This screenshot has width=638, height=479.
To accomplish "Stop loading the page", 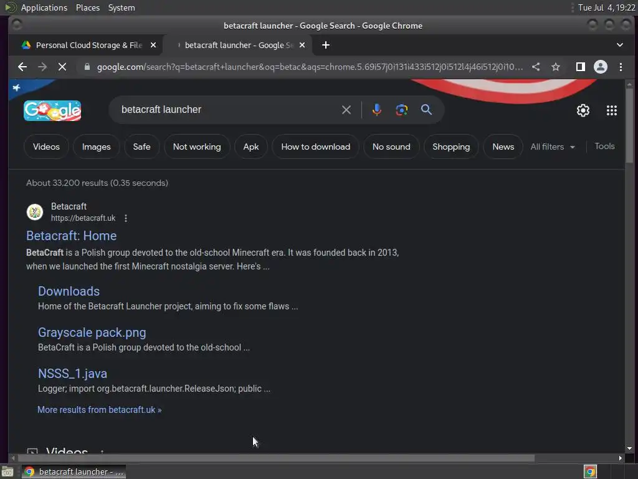I will pos(62,67).
